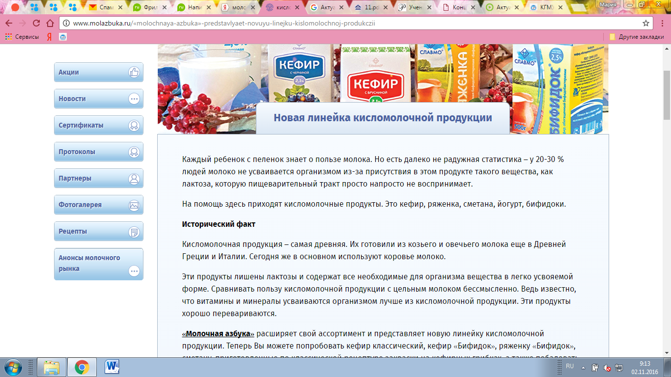Open the Протоколы sidebar section
Screen dimensions: 671x377
pos(99,152)
